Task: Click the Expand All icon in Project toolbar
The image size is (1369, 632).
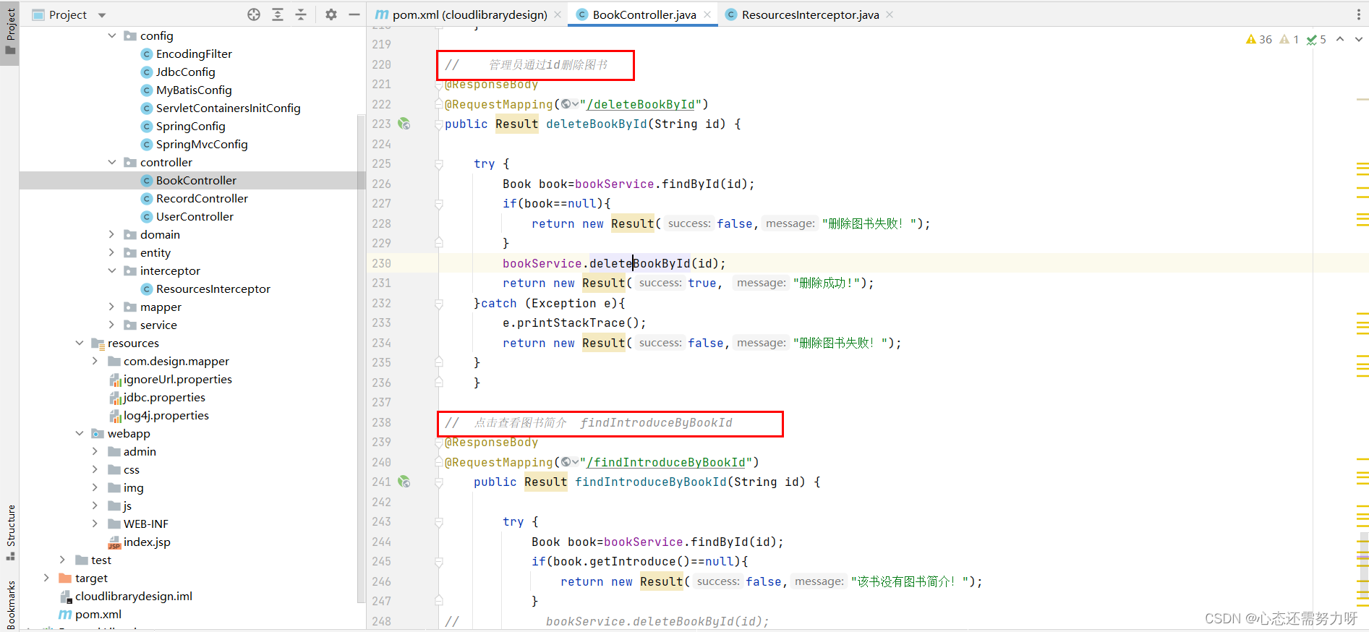Action: pyautogui.click(x=278, y=14)
